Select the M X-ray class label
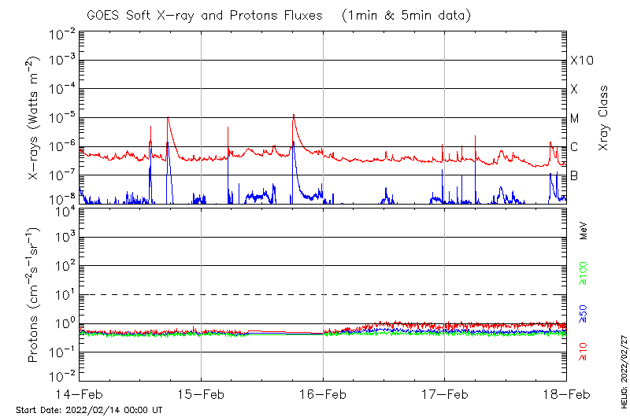The image size is (630, 417). (575, 118)
